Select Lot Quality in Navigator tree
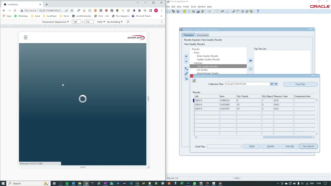The width and height of the screenshot is (331, 186). (202, 70)
